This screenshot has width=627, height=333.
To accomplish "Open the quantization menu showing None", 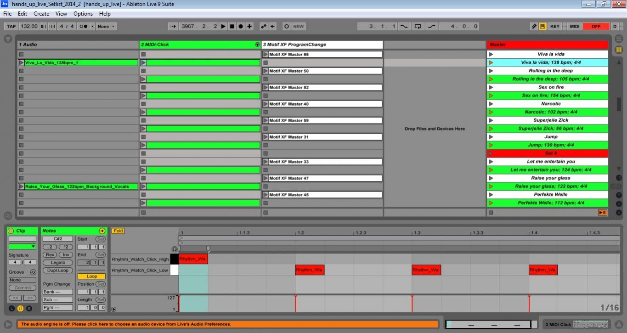I will click(x=106, y=26).
